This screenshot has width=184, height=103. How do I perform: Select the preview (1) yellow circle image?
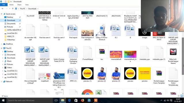pos(87,73)
